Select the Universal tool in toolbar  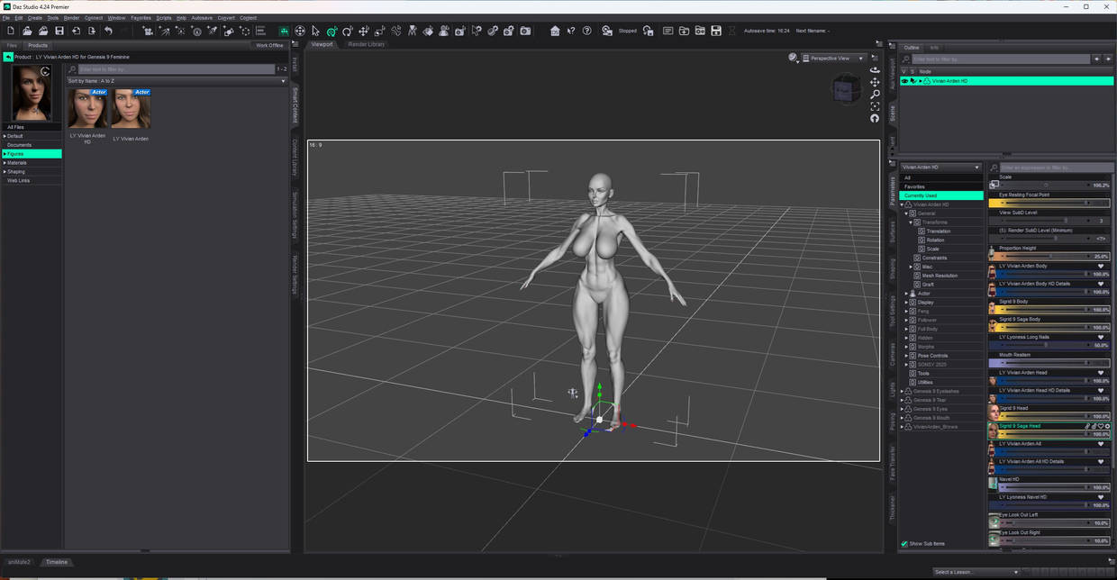[x=331, y=31]
